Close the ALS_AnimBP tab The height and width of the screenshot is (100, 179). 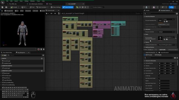point(83,4)
